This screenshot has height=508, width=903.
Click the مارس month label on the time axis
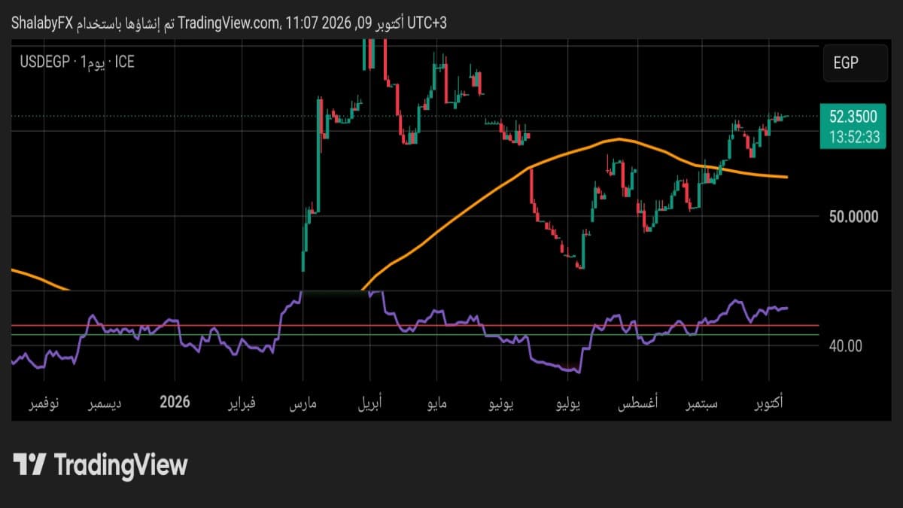click(303, 404)
